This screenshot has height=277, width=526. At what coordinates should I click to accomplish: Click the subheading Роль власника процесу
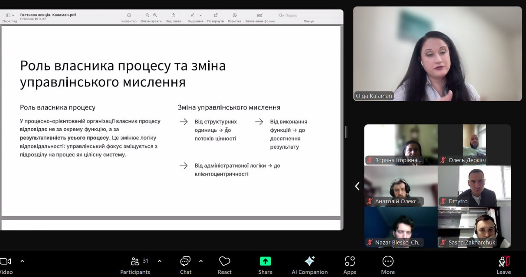click(58, 107)
